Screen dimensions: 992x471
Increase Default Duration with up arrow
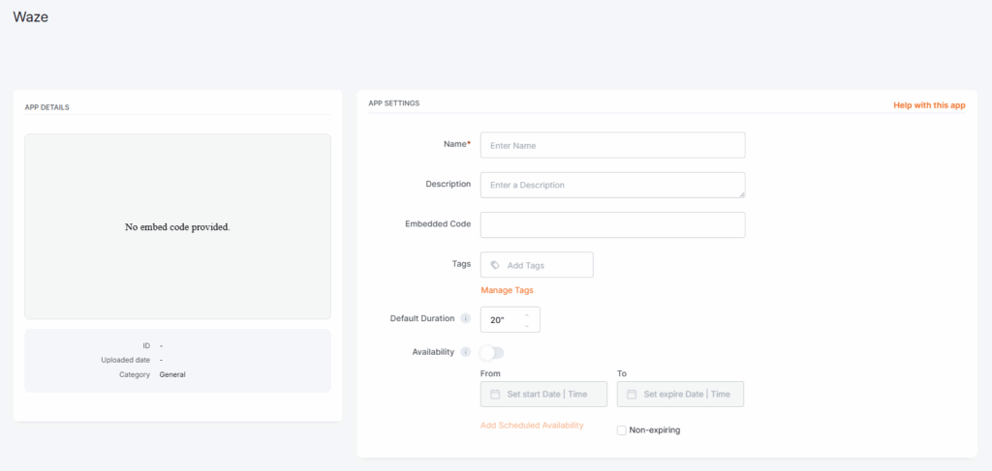click(x=527, y=313)
